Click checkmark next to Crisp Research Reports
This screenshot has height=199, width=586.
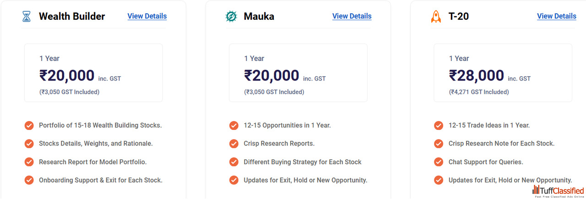234,144
